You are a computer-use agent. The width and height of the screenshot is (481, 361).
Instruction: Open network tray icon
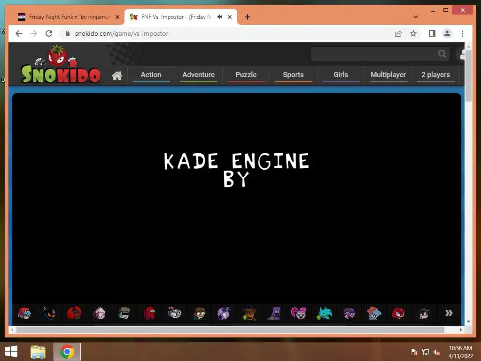[x=426, y=352]
